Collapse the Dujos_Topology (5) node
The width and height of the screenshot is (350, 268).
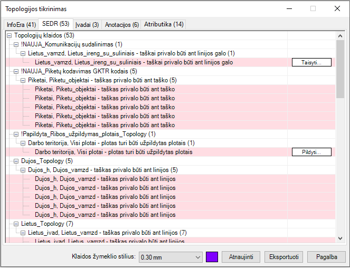(16, 161)
